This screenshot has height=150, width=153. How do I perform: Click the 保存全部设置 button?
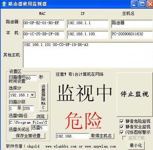(x=28, y=136)
